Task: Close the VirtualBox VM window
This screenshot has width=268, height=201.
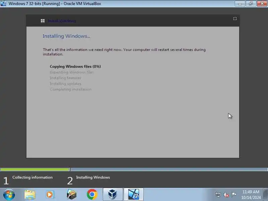Action: (262, 4)
